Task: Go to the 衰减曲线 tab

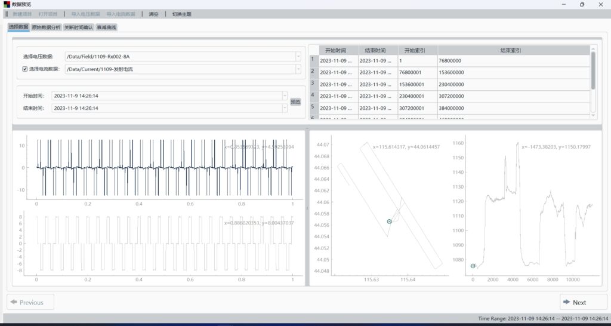Action: [107, 27]
